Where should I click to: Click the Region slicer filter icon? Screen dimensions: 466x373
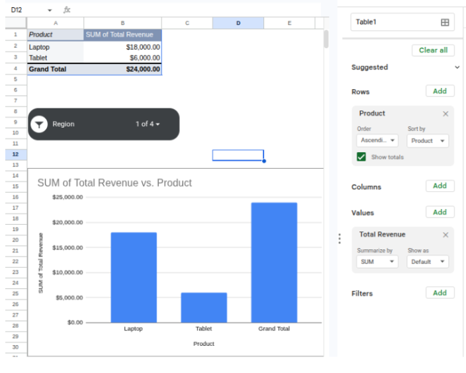40,124
